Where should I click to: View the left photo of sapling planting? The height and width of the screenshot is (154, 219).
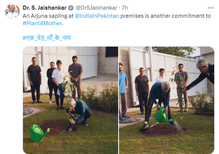point(70,100)
